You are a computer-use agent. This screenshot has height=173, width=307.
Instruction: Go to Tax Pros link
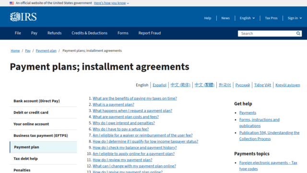[271, 18]
